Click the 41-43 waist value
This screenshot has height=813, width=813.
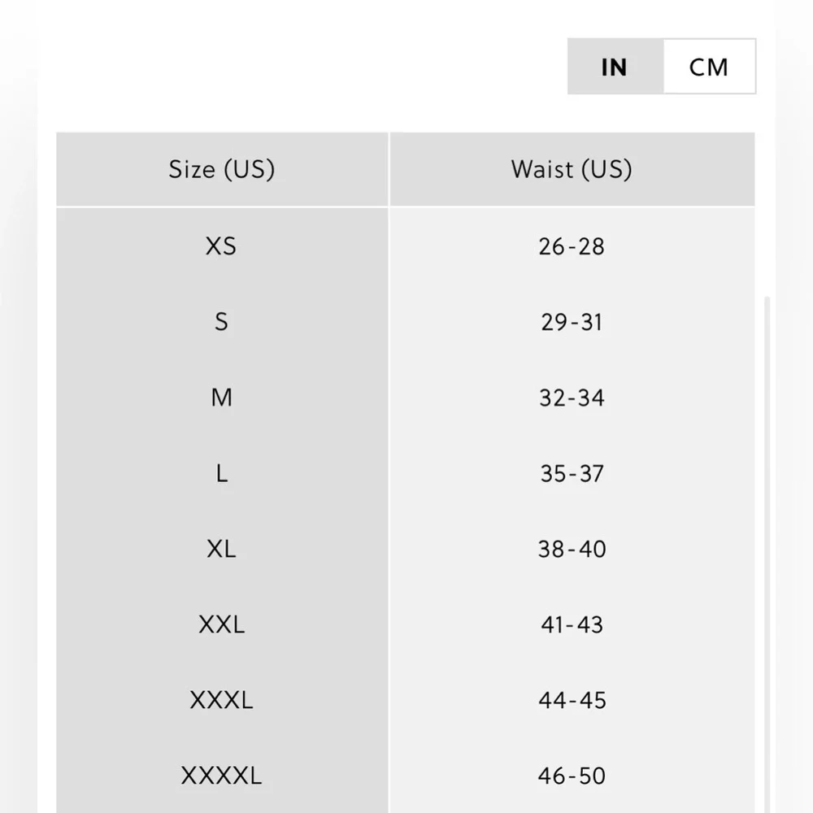(572, 625)
